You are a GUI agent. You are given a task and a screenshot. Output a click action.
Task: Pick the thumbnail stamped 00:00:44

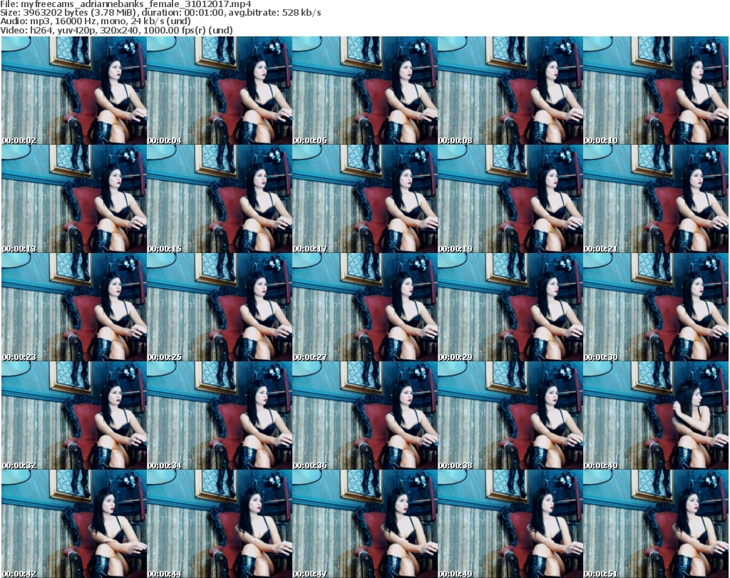(x=219, y=524)
